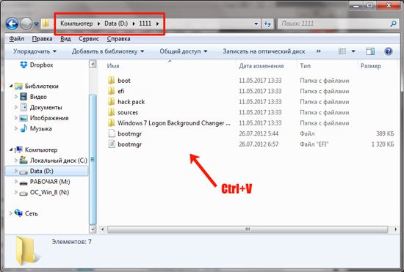Select РАБОЧАЯ (M:) drive in sidebar

pos(45,182)
